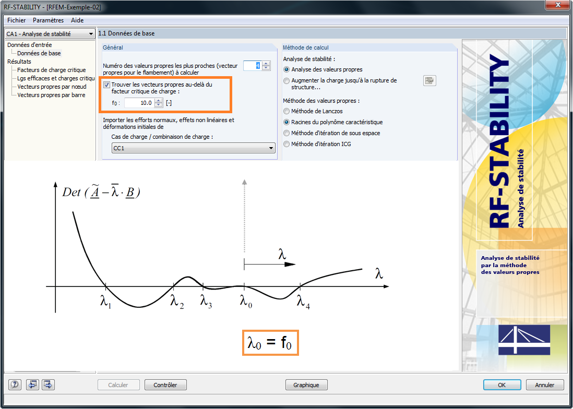The width and height of the screenshot is (573, 409).
Task: Open CA1 - Analyse de stabilité dropdown
Action: pos(50,34)
